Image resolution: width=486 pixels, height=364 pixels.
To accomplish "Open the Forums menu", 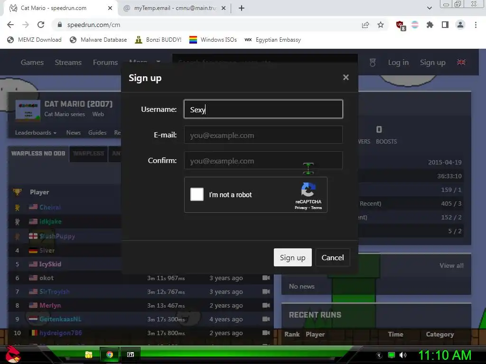I will point(105,62).
